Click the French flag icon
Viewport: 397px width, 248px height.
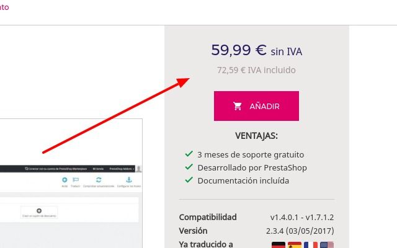coord(311,245)
